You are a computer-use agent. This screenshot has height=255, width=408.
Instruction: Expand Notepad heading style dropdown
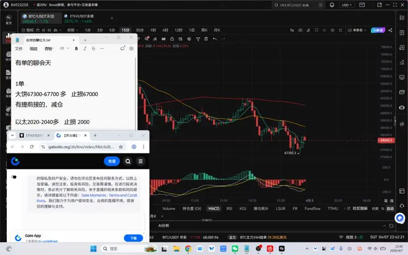pyautogui.click(x=64, y=48)
